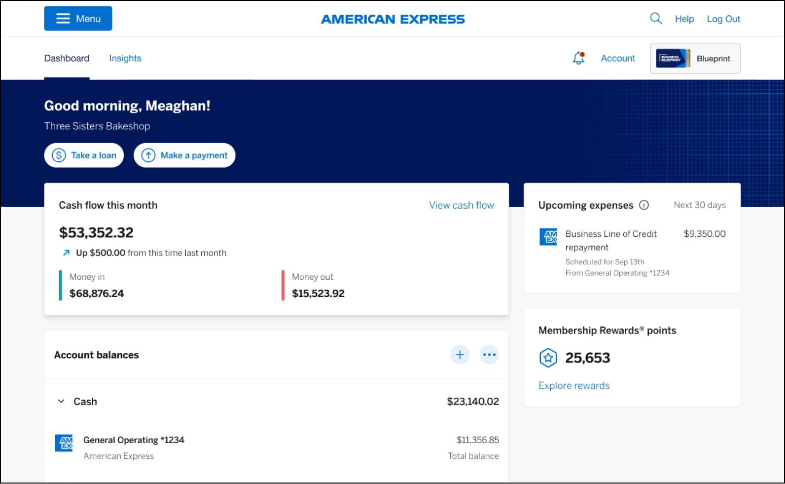The height and width of the screenshot is (484, 785).
Task: Open the Account link
Action: point(618,58)
